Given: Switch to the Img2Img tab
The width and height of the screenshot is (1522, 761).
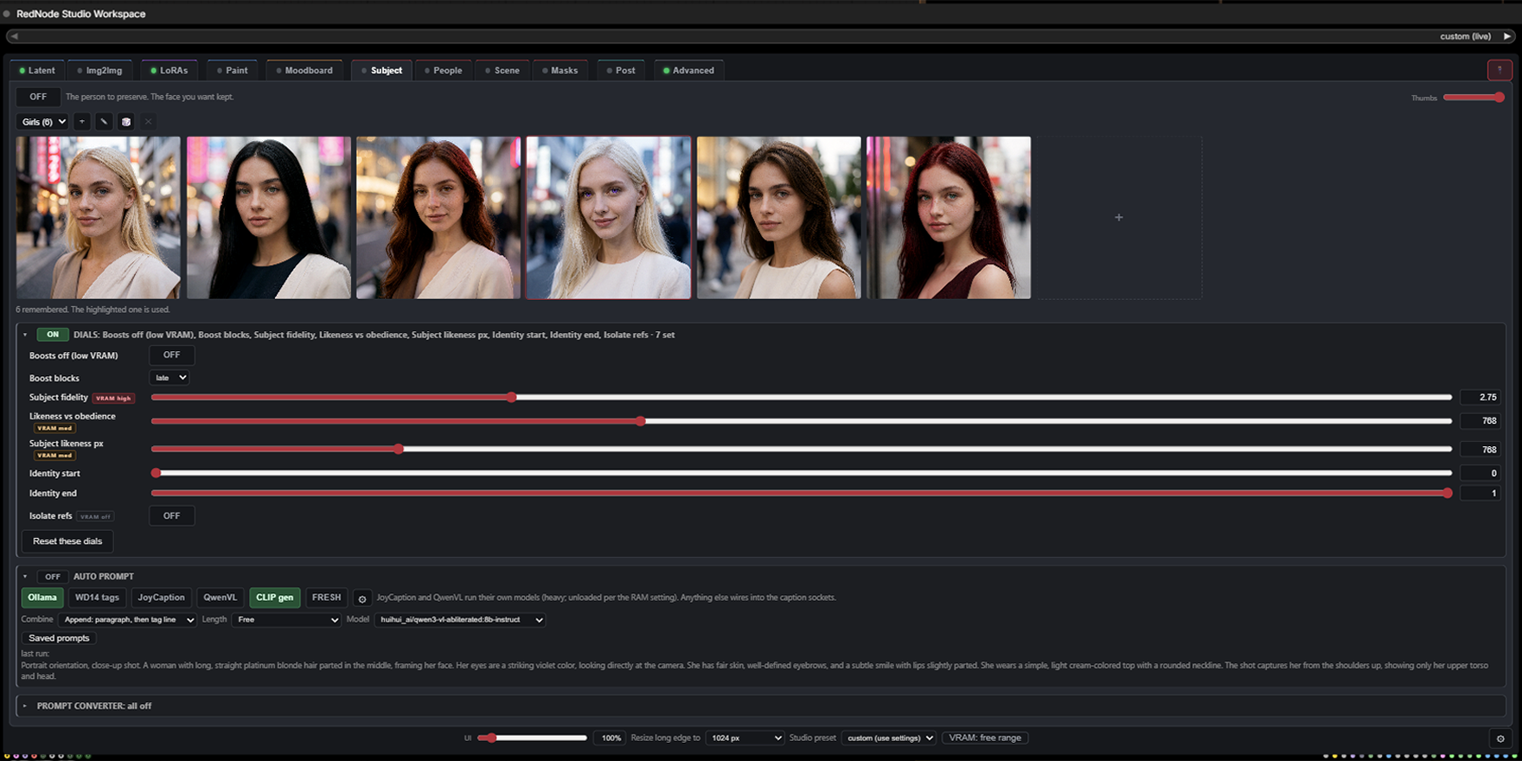Looking at the screenshot, I should point(99,71).
